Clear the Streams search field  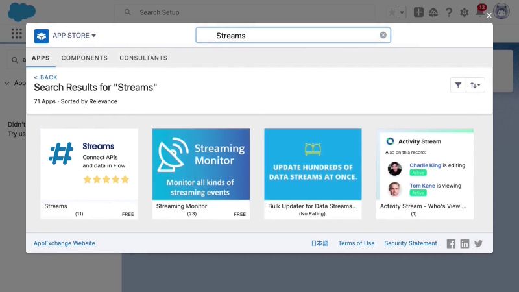(383, 35)
